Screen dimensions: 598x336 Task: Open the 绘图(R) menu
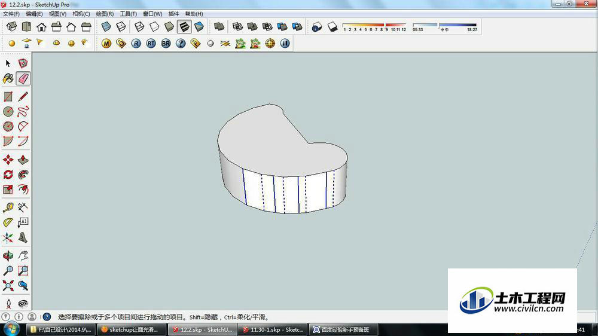click(105, 14)
